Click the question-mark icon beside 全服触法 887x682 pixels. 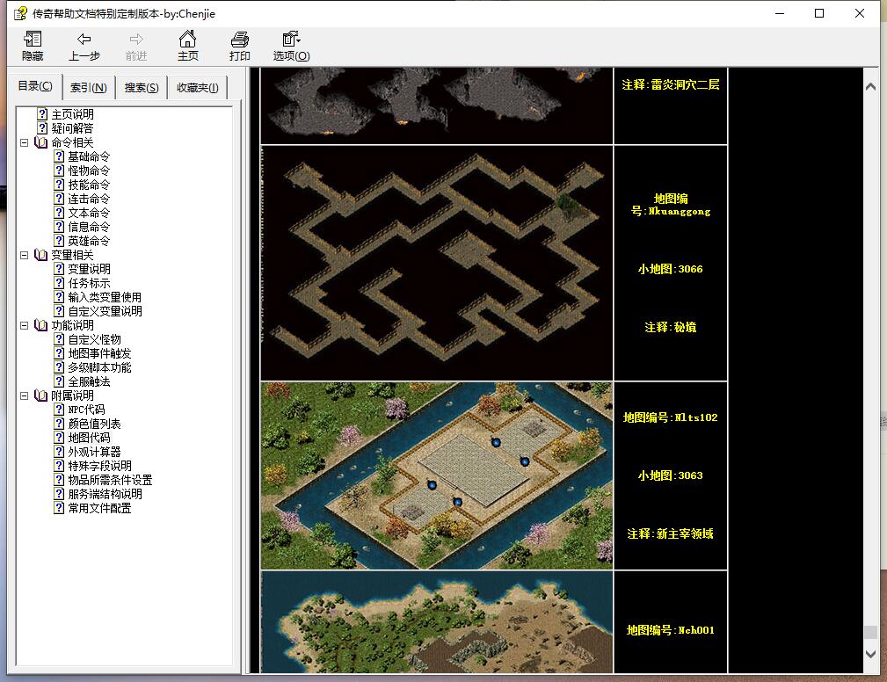(60, 381)
